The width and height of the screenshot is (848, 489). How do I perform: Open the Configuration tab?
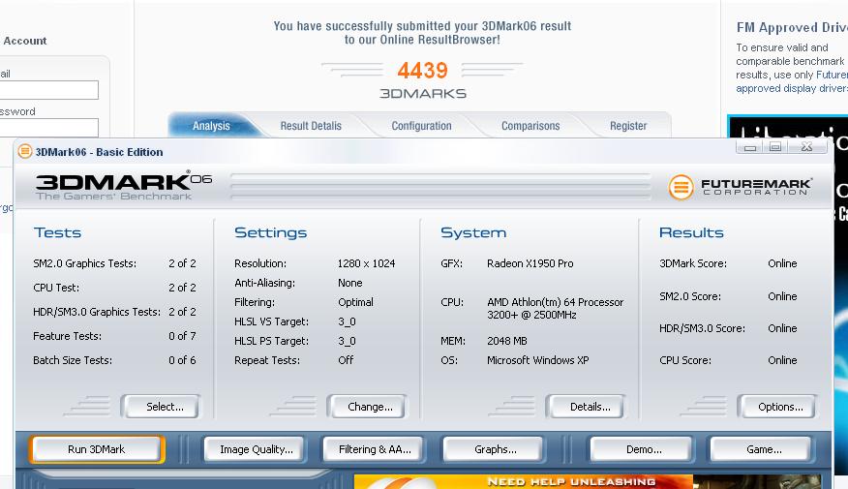(x=421, y=126)
